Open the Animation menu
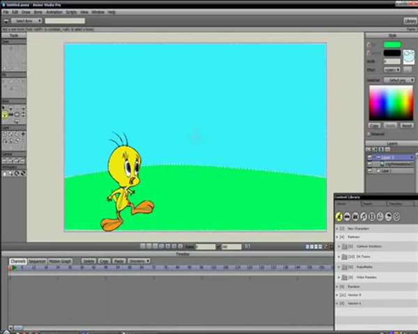This screenshot has width=418, height=334. (54, 13)
